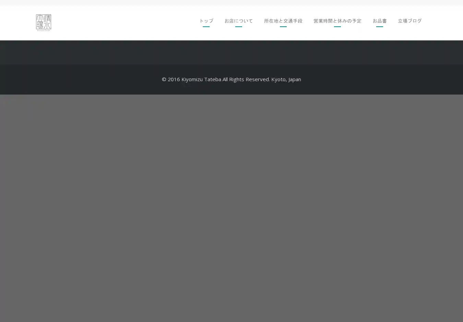Click the light gray strip atop the page
Image resolution: width=463 pixels, height=322 pixels.
pos(231,2)
